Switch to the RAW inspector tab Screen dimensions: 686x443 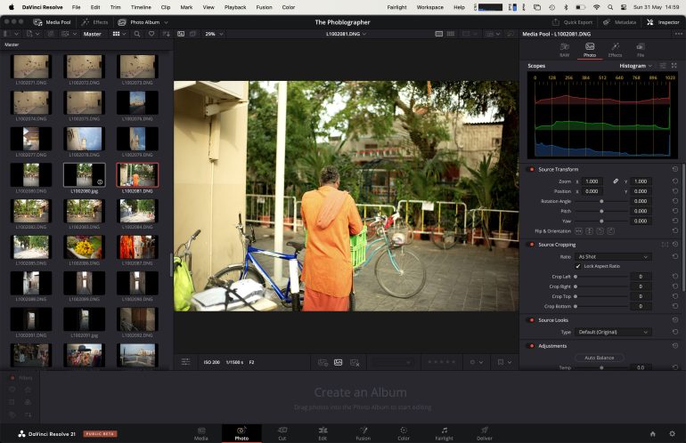tap(564, 50)
